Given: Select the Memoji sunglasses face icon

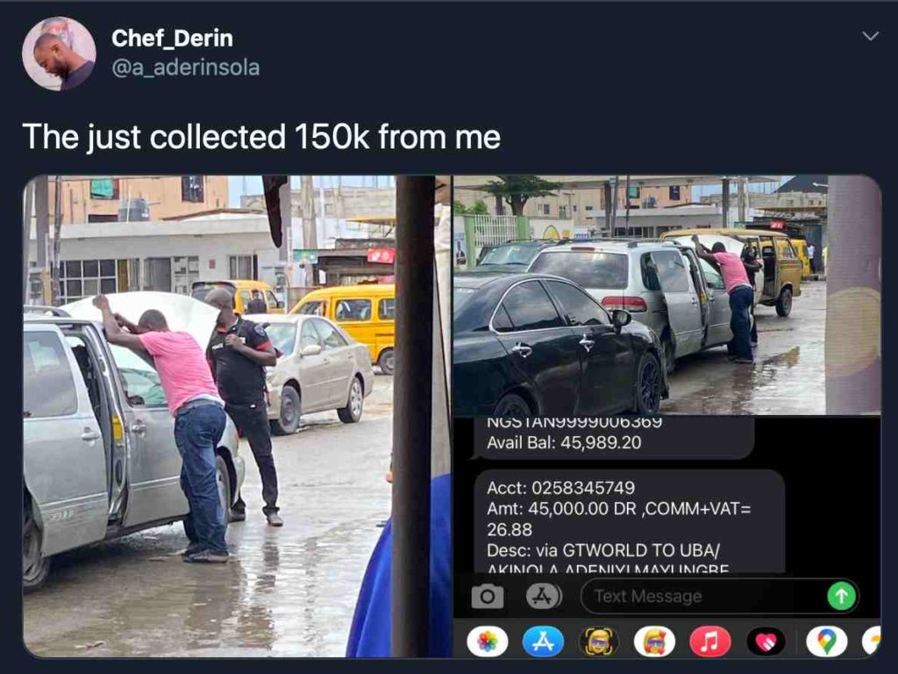Looking at the screenshot, I should point(599,642).
